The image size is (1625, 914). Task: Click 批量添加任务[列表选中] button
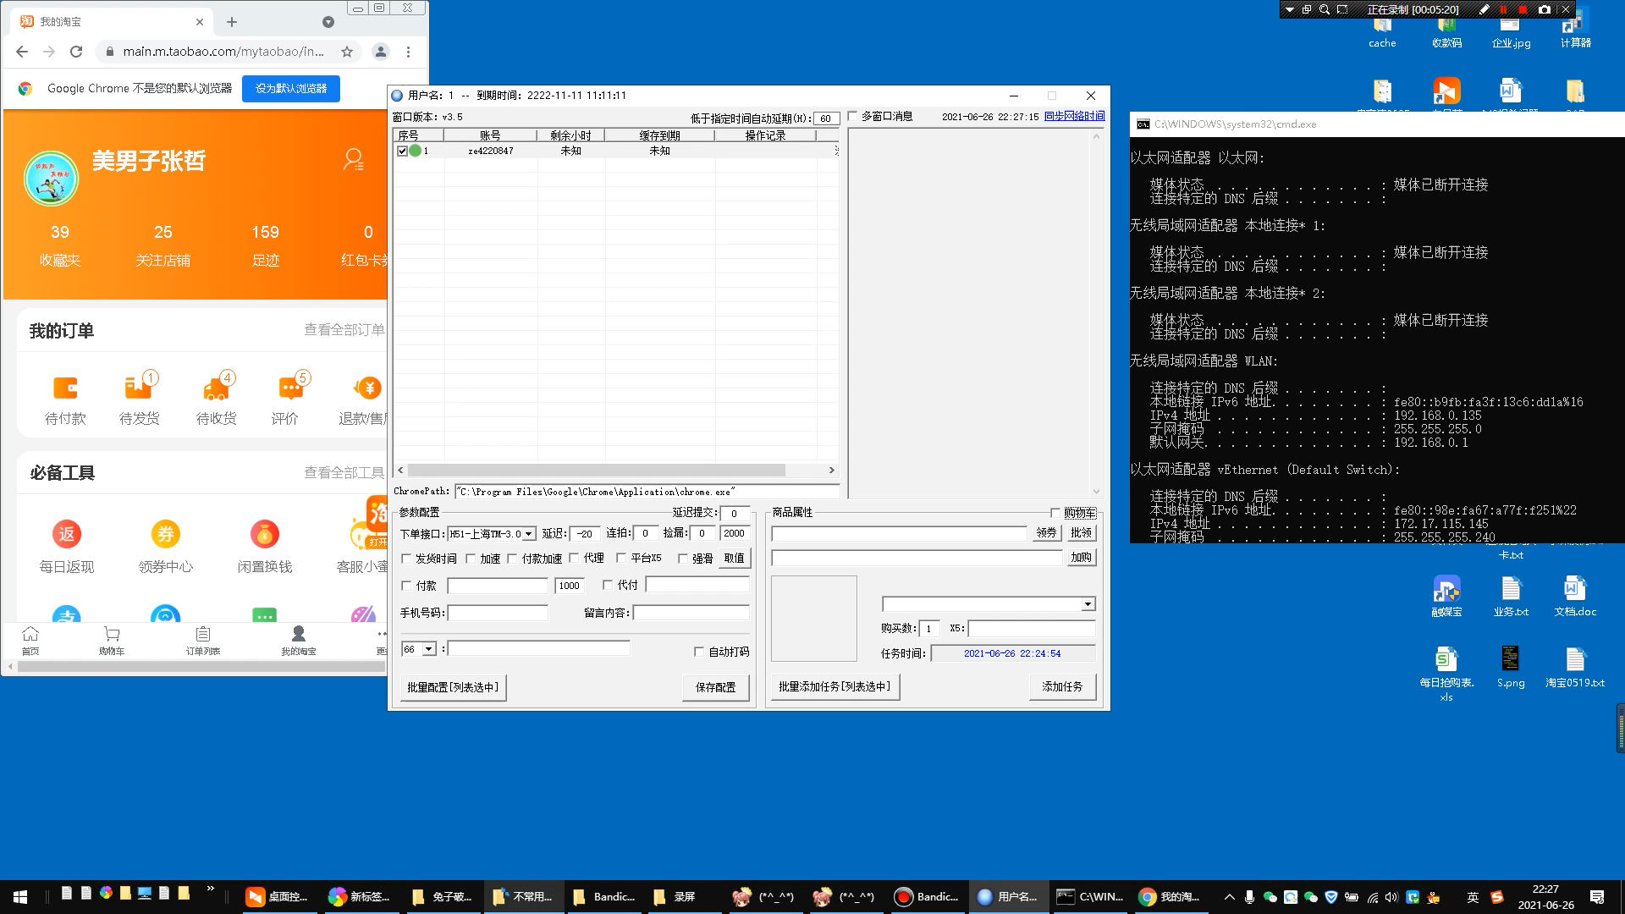[835, 686]
